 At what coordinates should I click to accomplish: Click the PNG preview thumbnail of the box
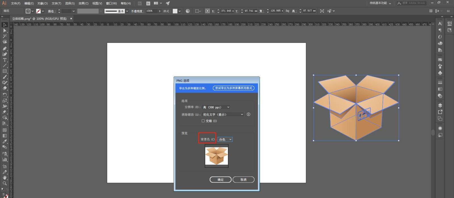point(217,156)
